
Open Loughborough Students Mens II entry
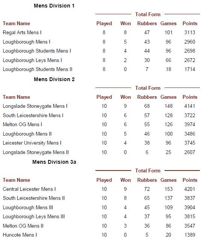(38, 69)
